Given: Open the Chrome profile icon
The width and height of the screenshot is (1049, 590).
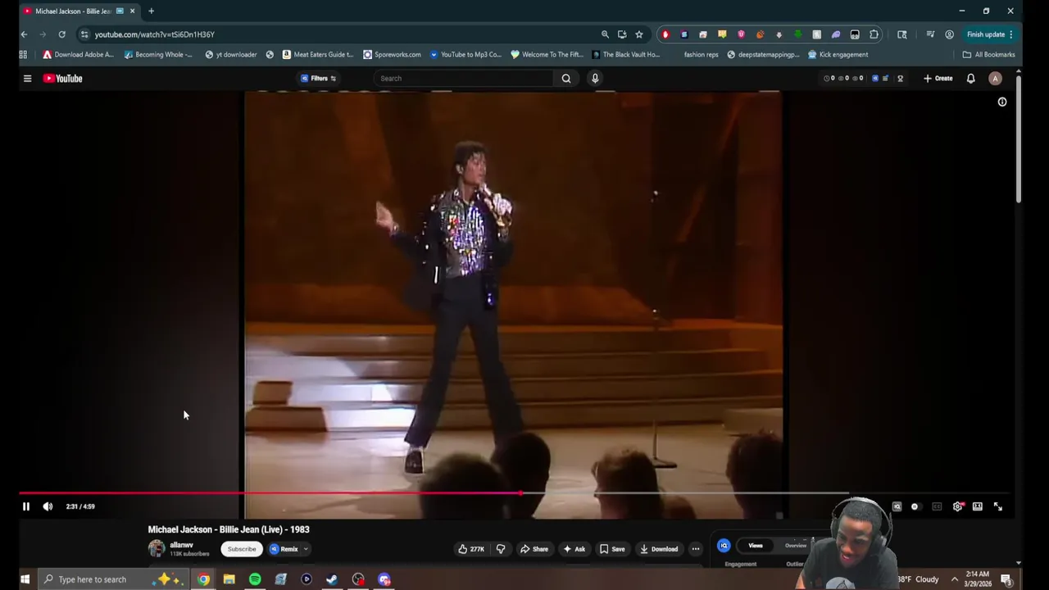Looking at the screenshot, I should (x=949, y=34).
